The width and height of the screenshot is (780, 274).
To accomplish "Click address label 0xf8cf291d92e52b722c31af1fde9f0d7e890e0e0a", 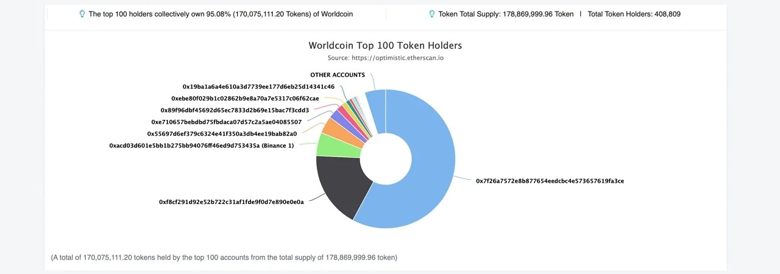I will (232, 202).
